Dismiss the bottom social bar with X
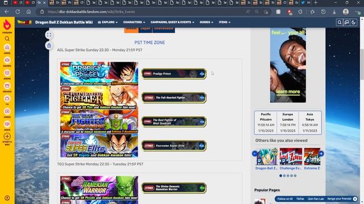The height and width of the screenshot is (204, 364). [x=355, y=199]
